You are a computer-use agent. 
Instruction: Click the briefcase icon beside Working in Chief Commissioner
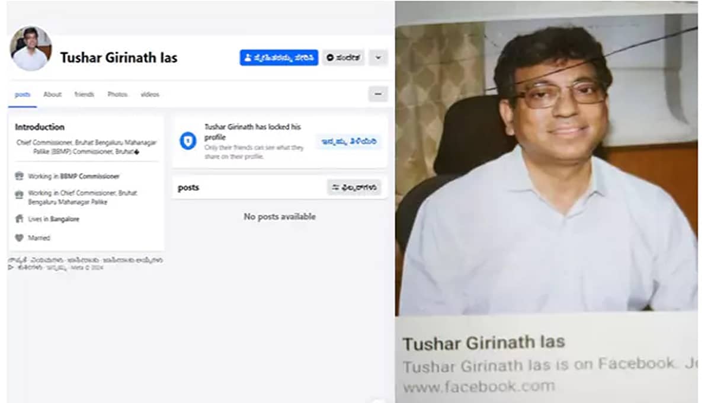coord(19,193)
